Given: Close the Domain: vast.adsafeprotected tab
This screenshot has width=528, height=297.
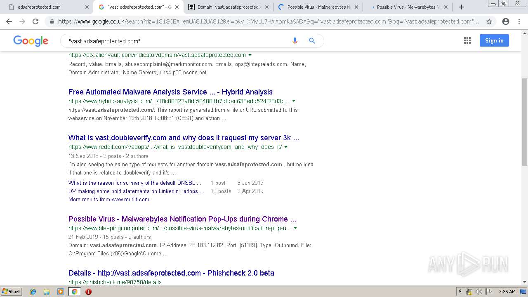Looking at the screenshot, I should (266, 7).
